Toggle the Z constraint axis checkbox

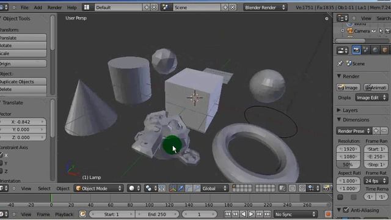coord(1,171)
